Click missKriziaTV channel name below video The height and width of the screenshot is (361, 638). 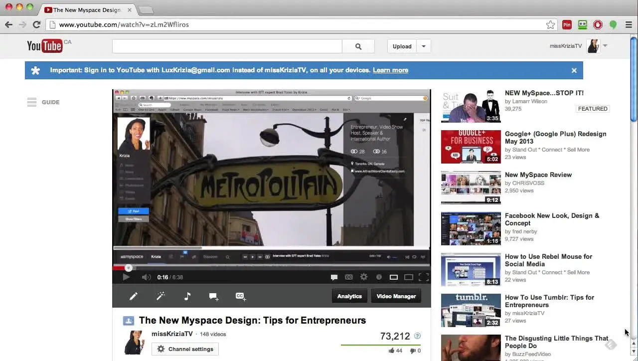(172, 334)
